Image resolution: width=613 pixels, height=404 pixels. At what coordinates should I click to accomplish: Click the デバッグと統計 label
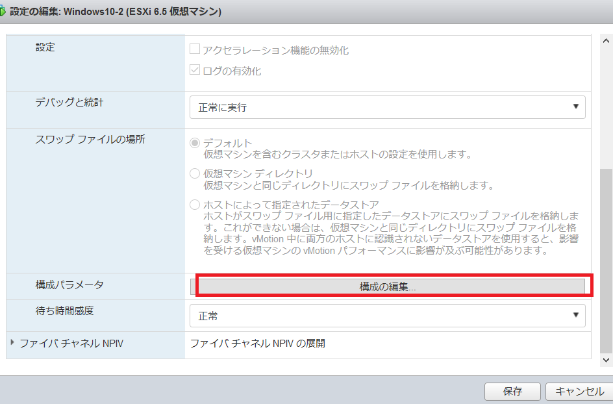click(69, 103)
